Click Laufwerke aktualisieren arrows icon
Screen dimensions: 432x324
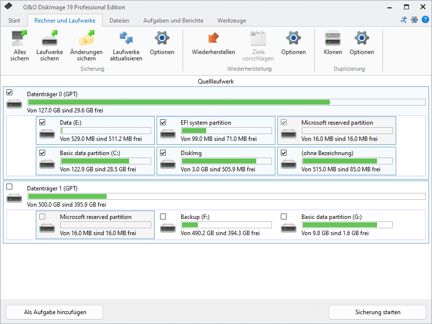[126, 38]
